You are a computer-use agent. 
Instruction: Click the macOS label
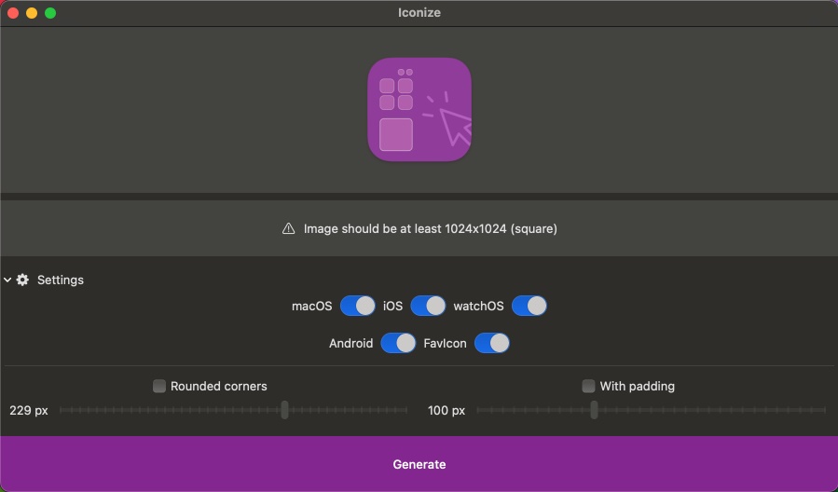[x=311, y=306]
